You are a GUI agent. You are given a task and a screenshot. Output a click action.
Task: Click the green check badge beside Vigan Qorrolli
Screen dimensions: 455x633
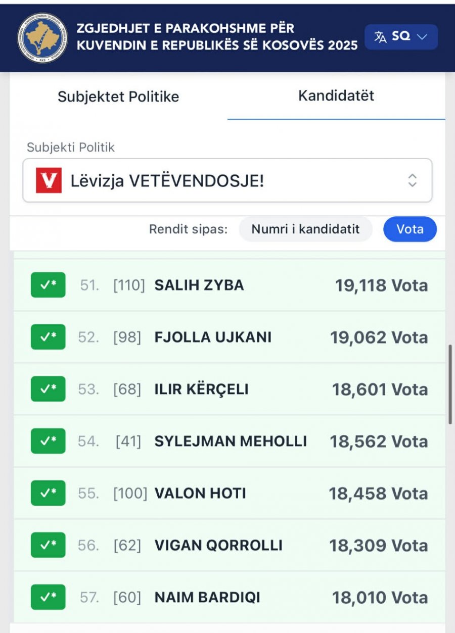pos(48,545)
